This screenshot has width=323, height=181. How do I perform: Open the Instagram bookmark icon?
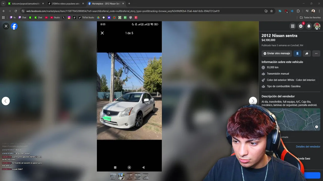click(x=69, y=18)
